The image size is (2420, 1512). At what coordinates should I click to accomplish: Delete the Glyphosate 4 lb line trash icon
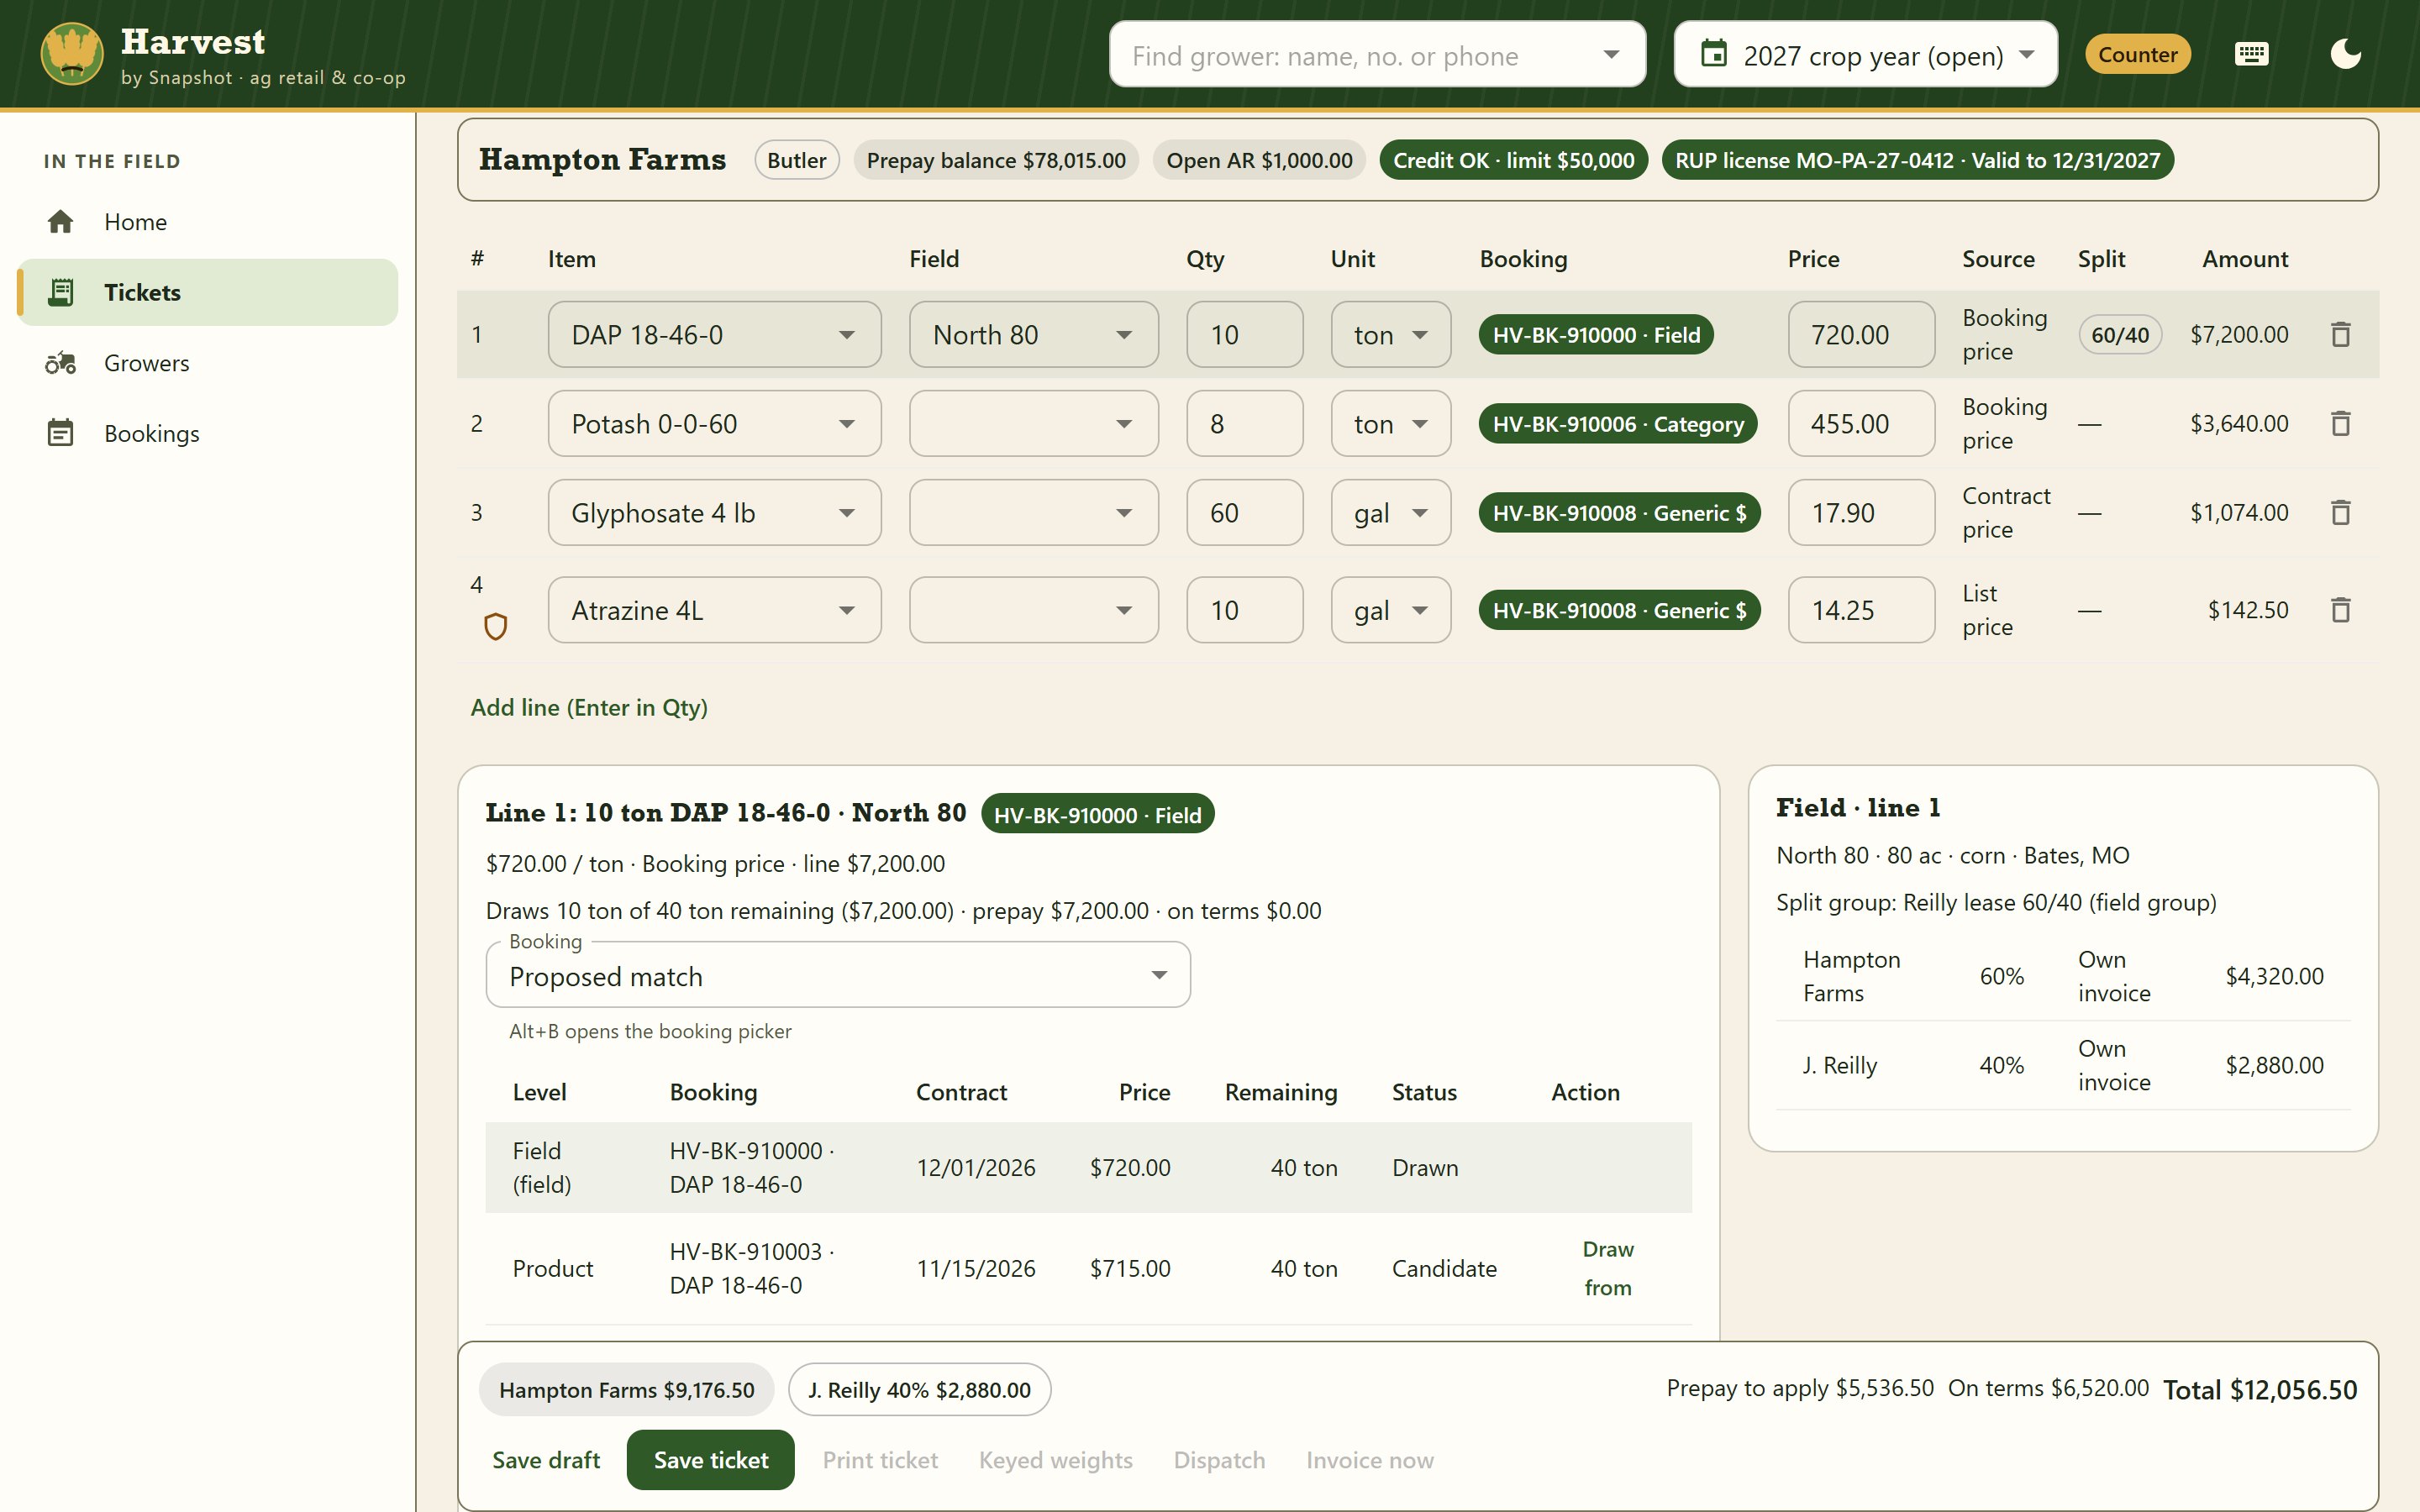[2340, 512]
